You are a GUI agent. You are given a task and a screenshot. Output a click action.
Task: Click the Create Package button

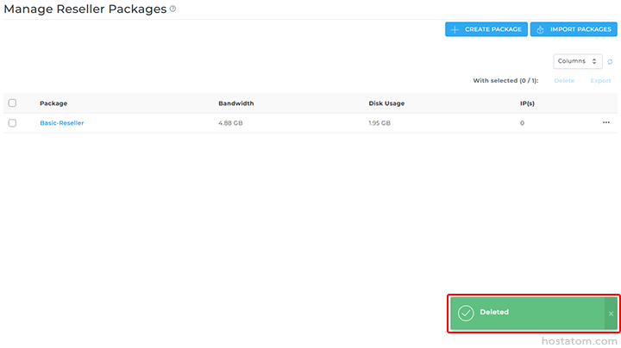point(486,29)
